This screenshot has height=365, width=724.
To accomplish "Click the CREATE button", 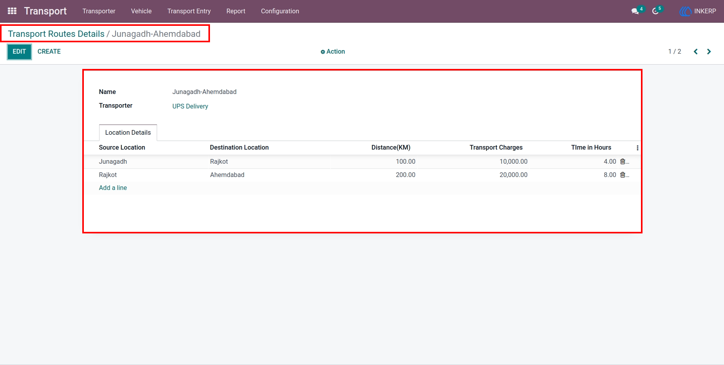I will point(49,52).
